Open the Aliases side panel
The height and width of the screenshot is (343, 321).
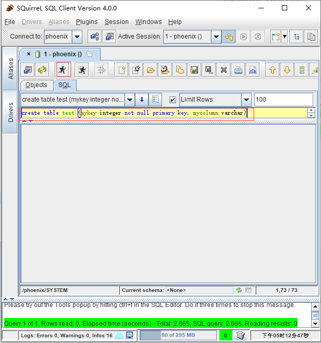pyautogui.click(x=10, y=68)
